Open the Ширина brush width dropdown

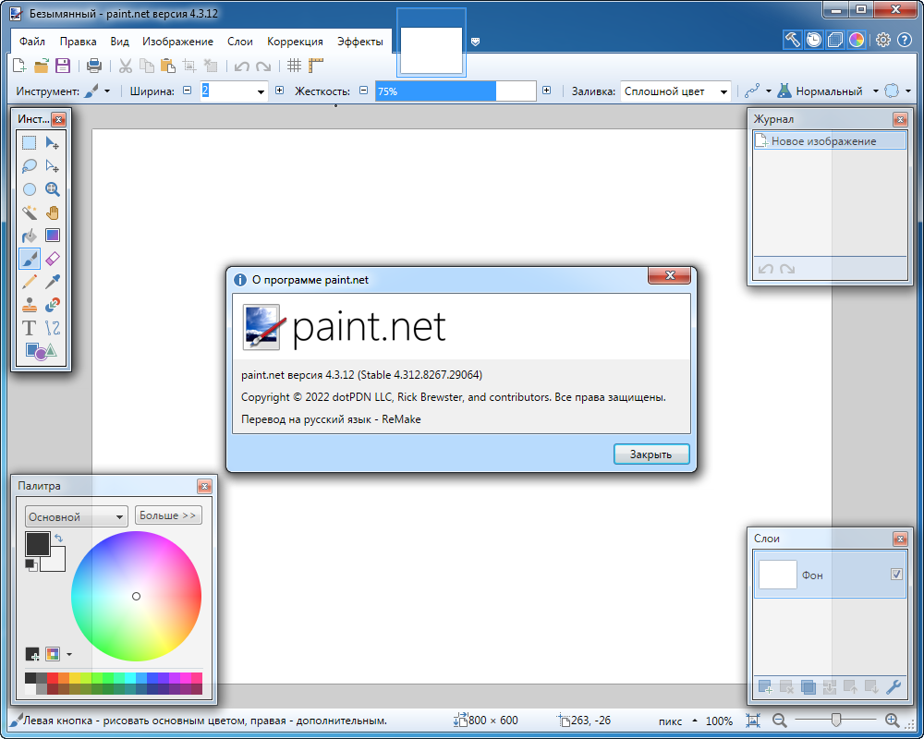click(x=261, y=91)
